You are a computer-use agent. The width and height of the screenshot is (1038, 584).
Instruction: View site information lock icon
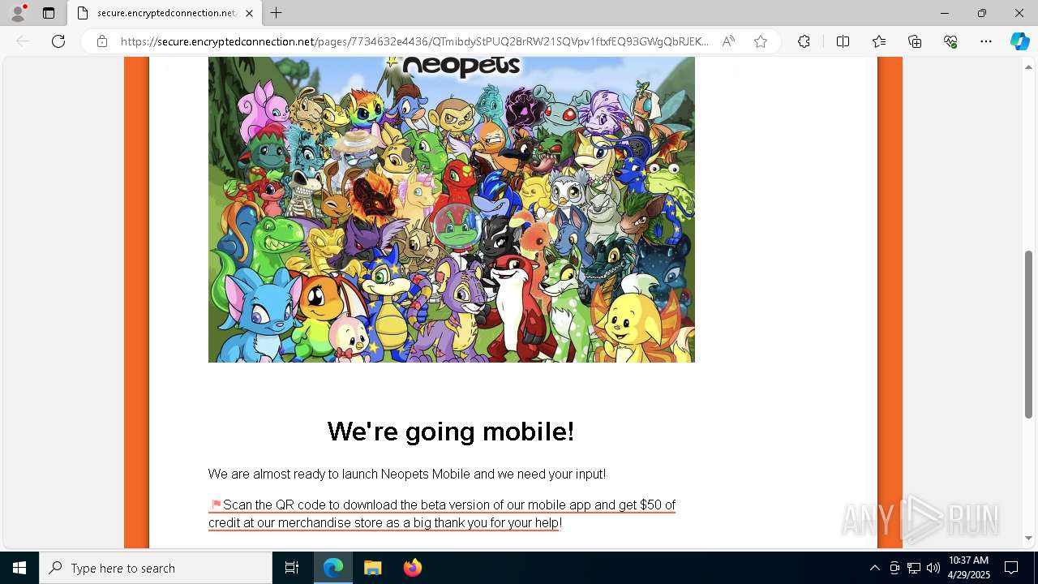click(102, 41)
